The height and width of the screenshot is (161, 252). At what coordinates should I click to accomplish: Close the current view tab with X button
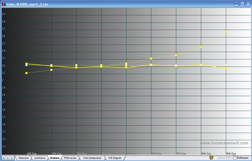4,158
